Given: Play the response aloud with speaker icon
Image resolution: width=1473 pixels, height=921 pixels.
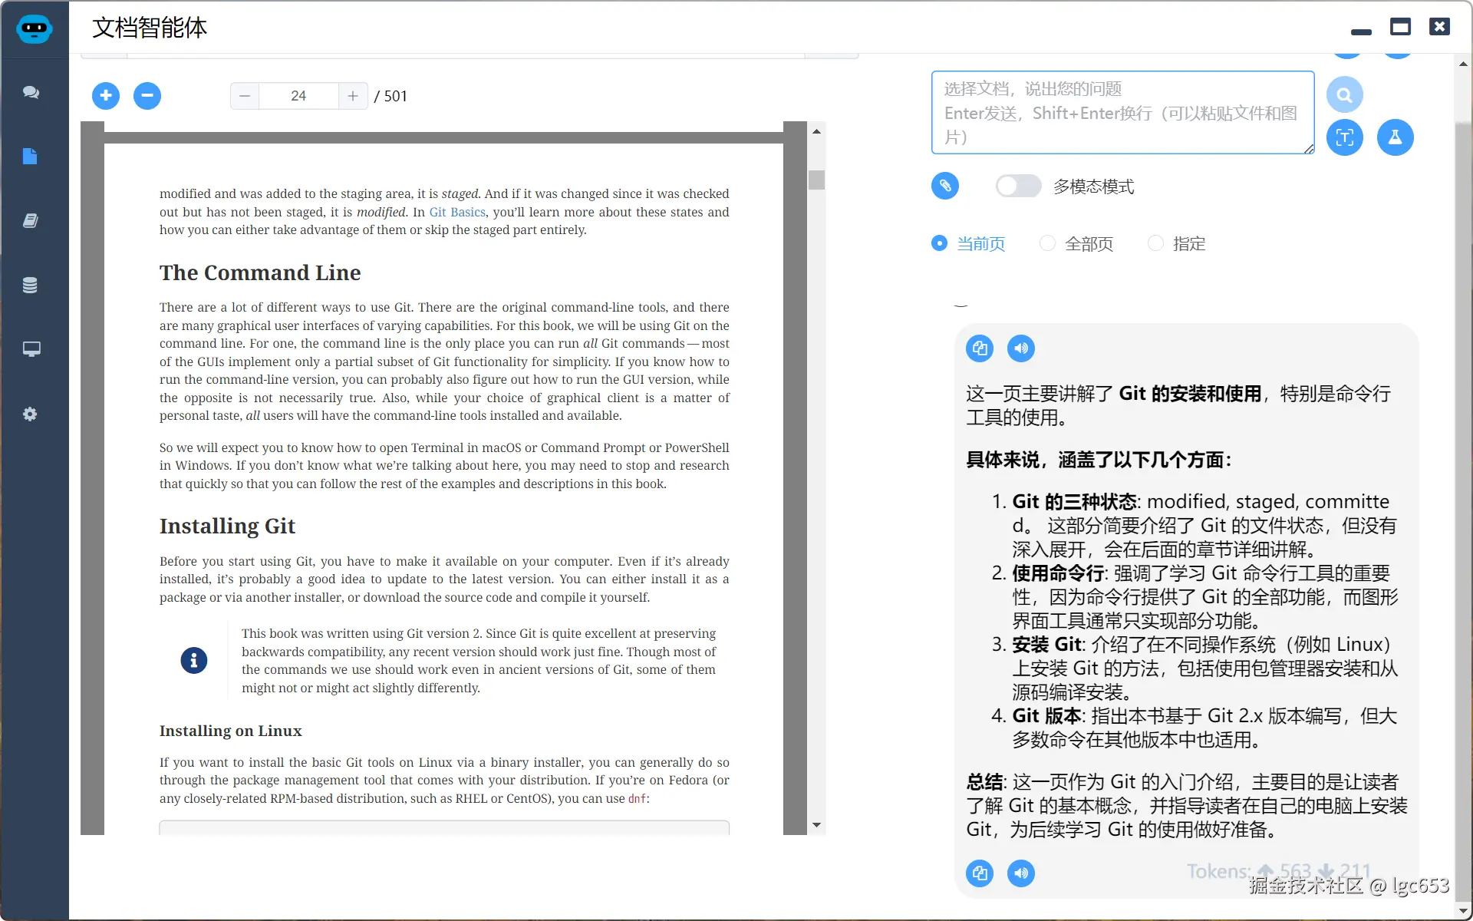Looking at the screenshot, I should [1020, 348].
